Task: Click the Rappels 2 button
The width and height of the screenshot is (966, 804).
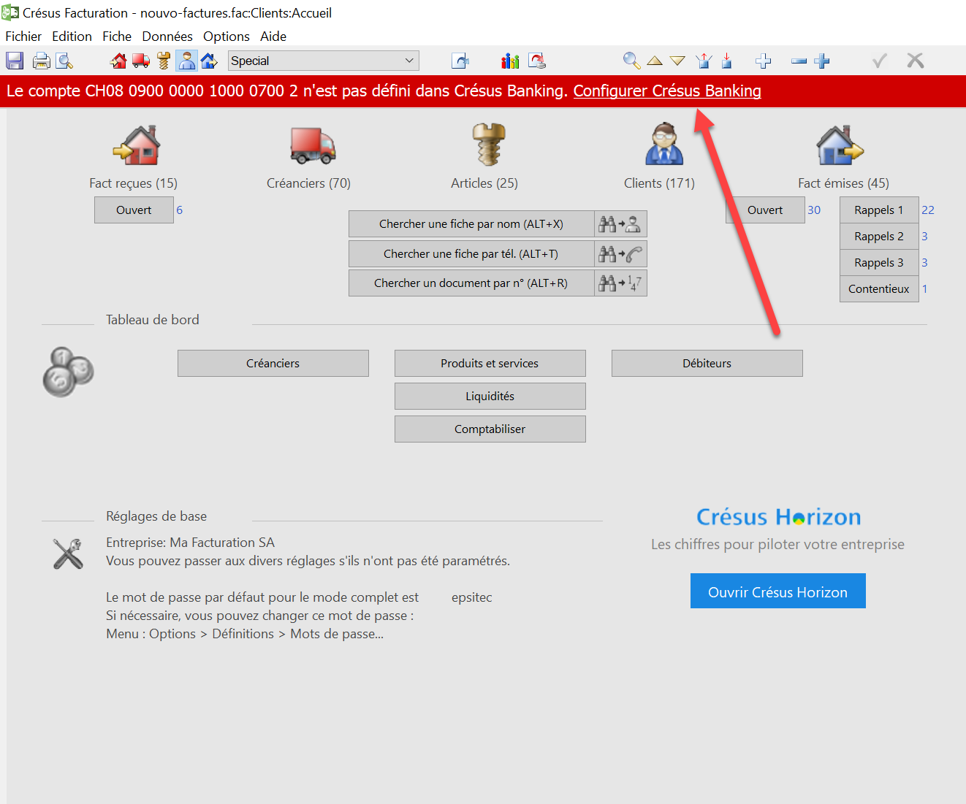Action: point(879,237)
